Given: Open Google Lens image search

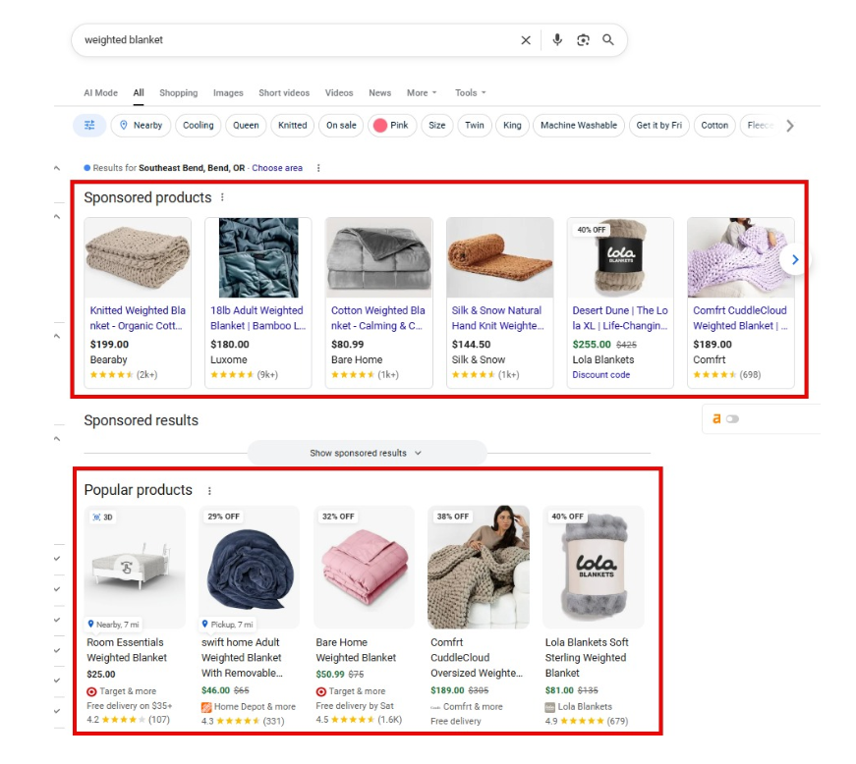Looking at the screenshot, I should (583, 40).
